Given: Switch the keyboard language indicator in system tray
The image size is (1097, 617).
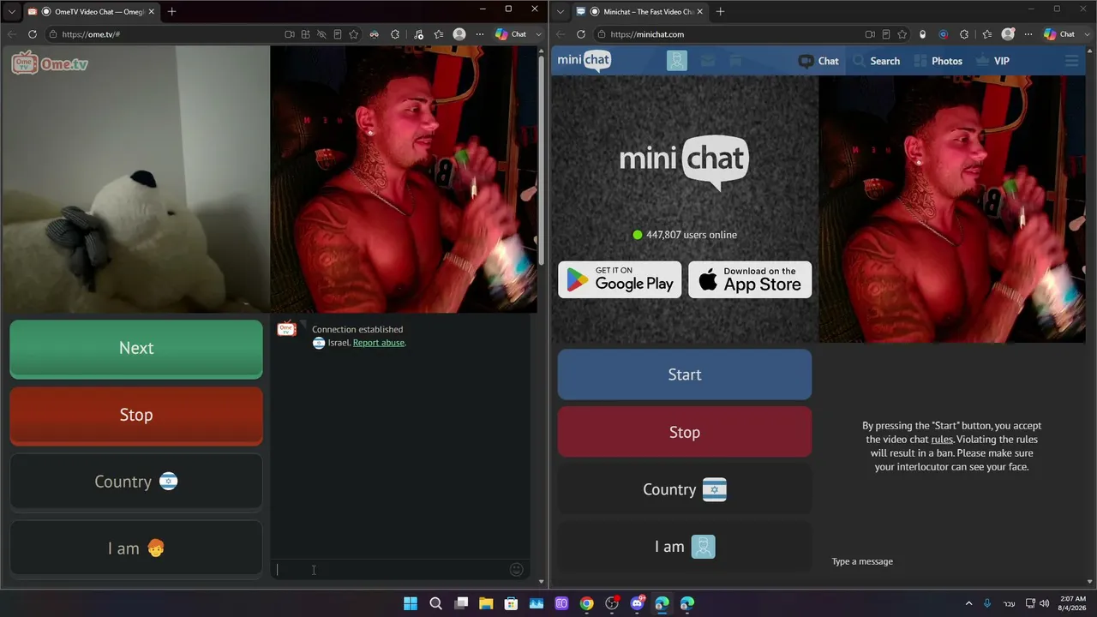Looking at the screenshot, I should click(1008, 603).
